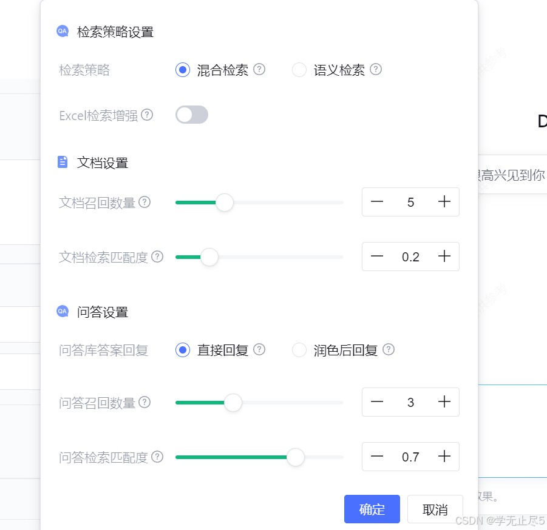Increase 文档召回数量 with plus button
The width and height of the screenshot is (547, 530).
coord(444,202)
